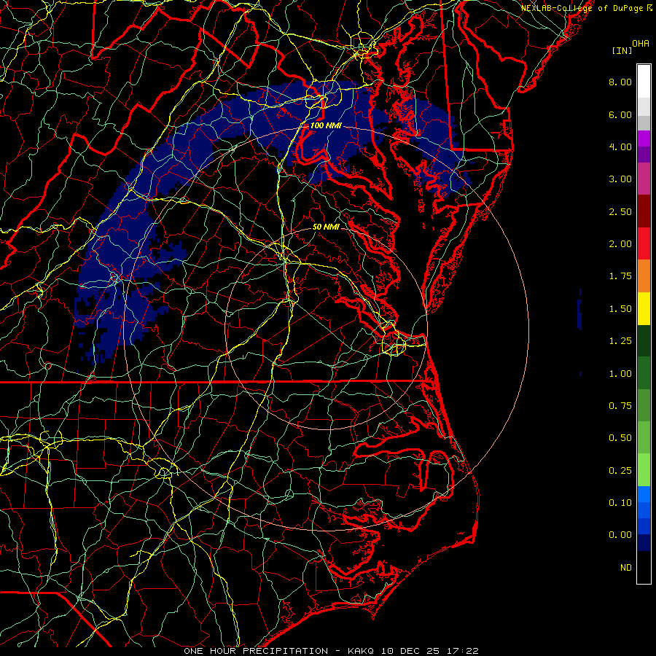This screenshot has height=656, width=656.
Task: Click the 4.00 scale value
Action: (x=620, y=147)
